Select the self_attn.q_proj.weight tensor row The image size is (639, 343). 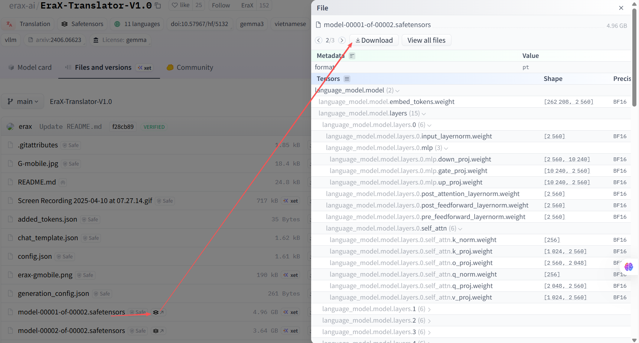coord(471,286)
